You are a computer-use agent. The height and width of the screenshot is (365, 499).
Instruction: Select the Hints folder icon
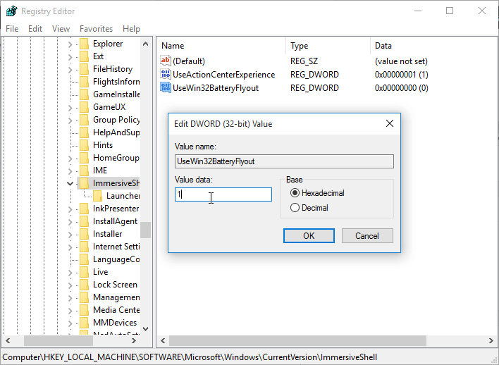[x=85, y=145]
